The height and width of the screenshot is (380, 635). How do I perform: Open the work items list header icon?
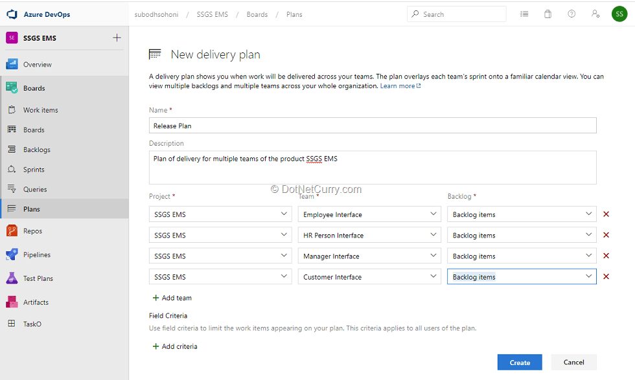pyautogui.click(x=524, y=14)
